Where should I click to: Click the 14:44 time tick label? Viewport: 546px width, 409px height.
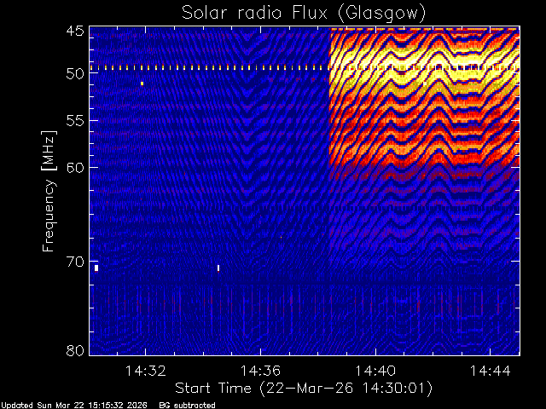coord(491,371)
